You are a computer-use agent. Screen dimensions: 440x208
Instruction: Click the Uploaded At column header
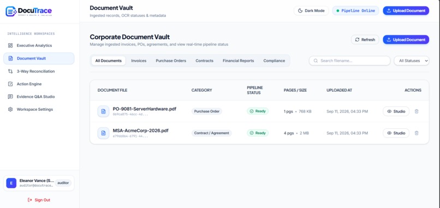[339, 90]
